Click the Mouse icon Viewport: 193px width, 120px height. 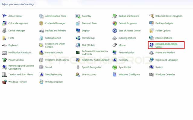[115, 45]
